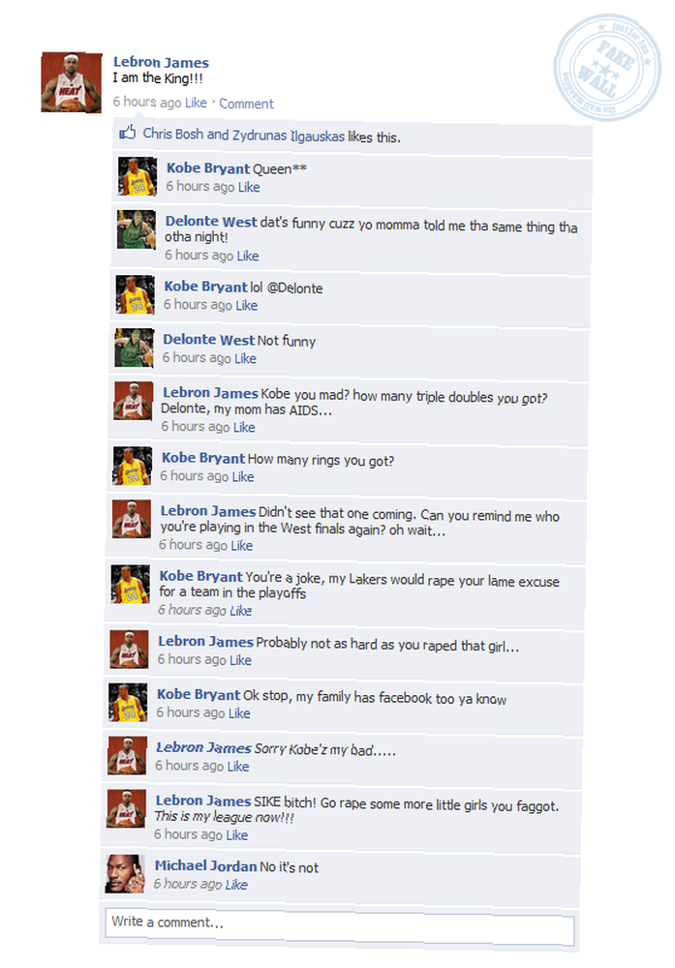Click Michael Jordan's avatar thumbnail
The image size is (675, 968).
[125, 873]
